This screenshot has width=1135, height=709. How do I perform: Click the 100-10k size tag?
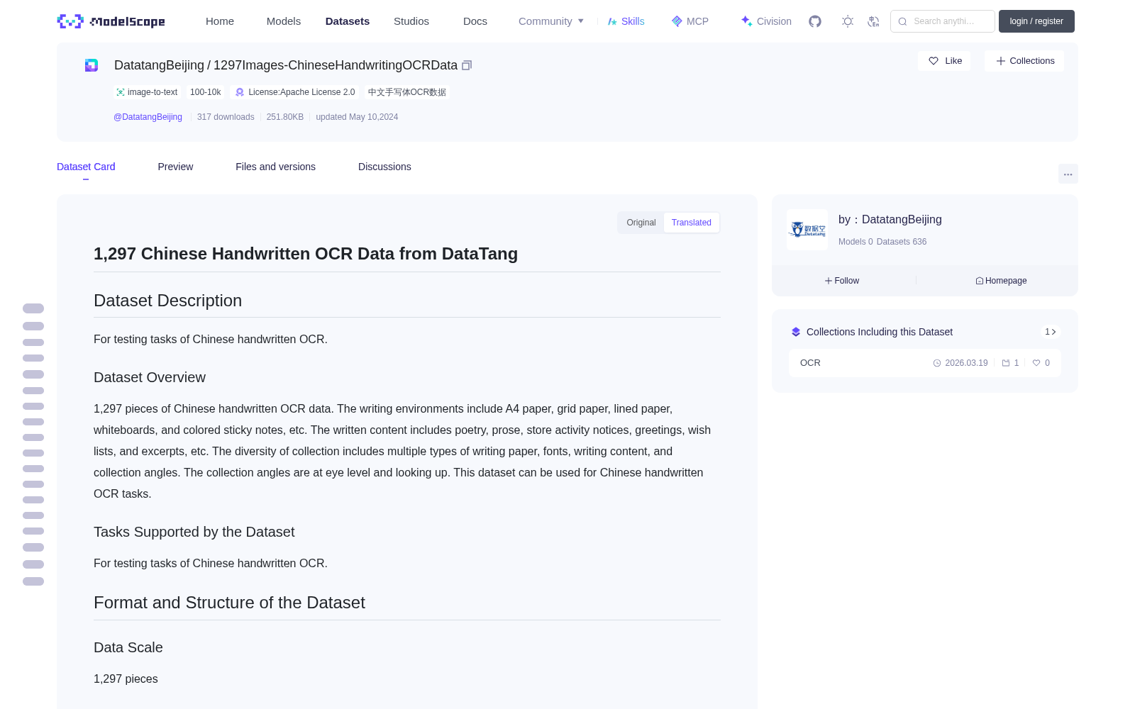[x=206, y=92]
